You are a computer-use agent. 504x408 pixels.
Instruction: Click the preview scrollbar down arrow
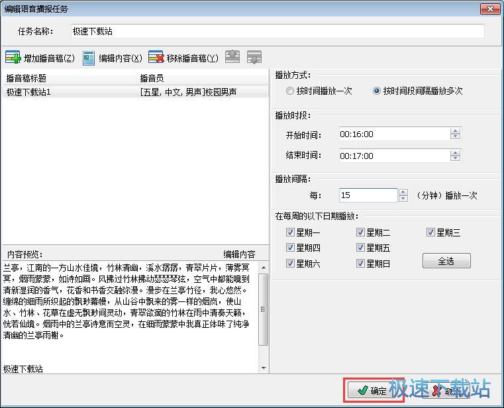point(264,368)
